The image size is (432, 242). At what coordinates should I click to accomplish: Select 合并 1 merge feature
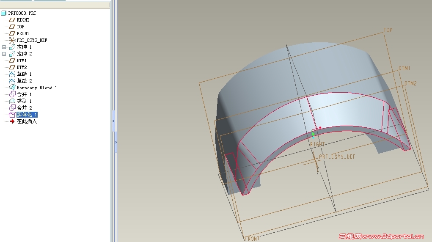[x=24, y=94]
